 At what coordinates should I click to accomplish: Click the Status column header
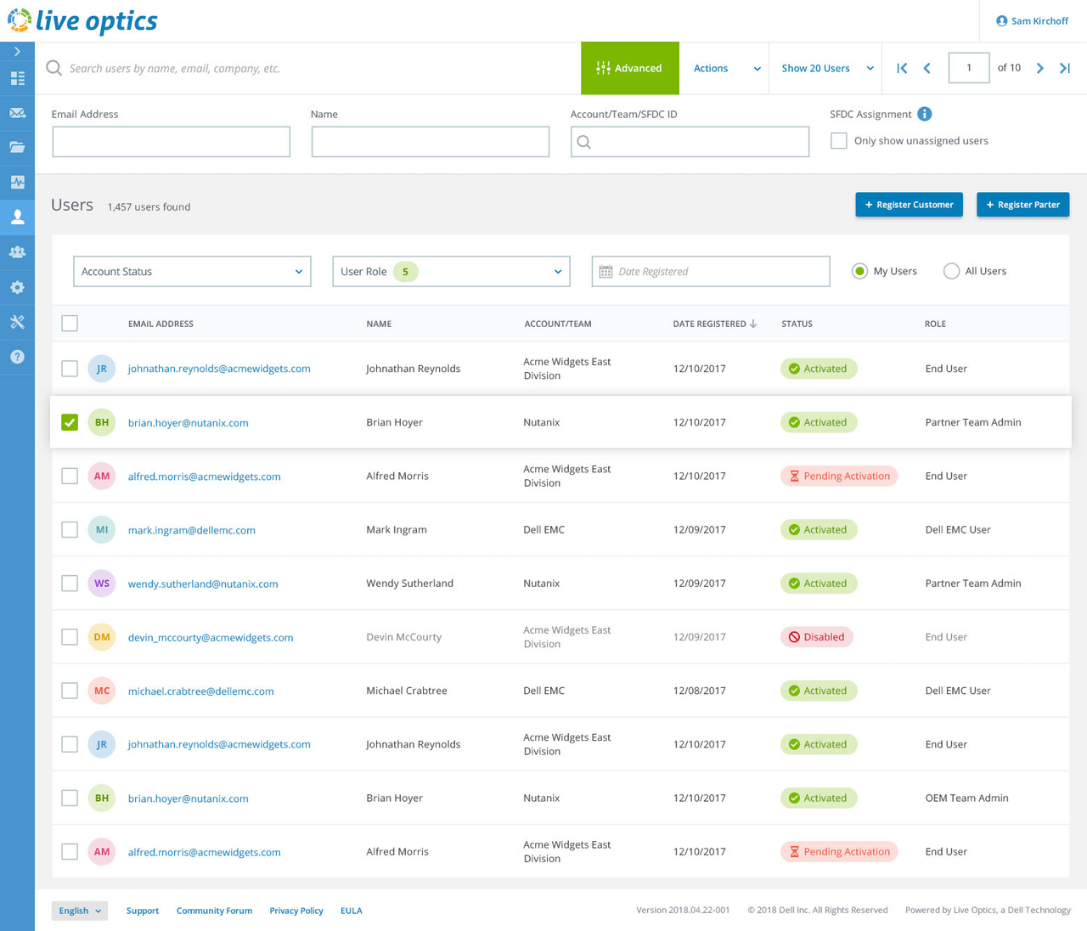797,324
